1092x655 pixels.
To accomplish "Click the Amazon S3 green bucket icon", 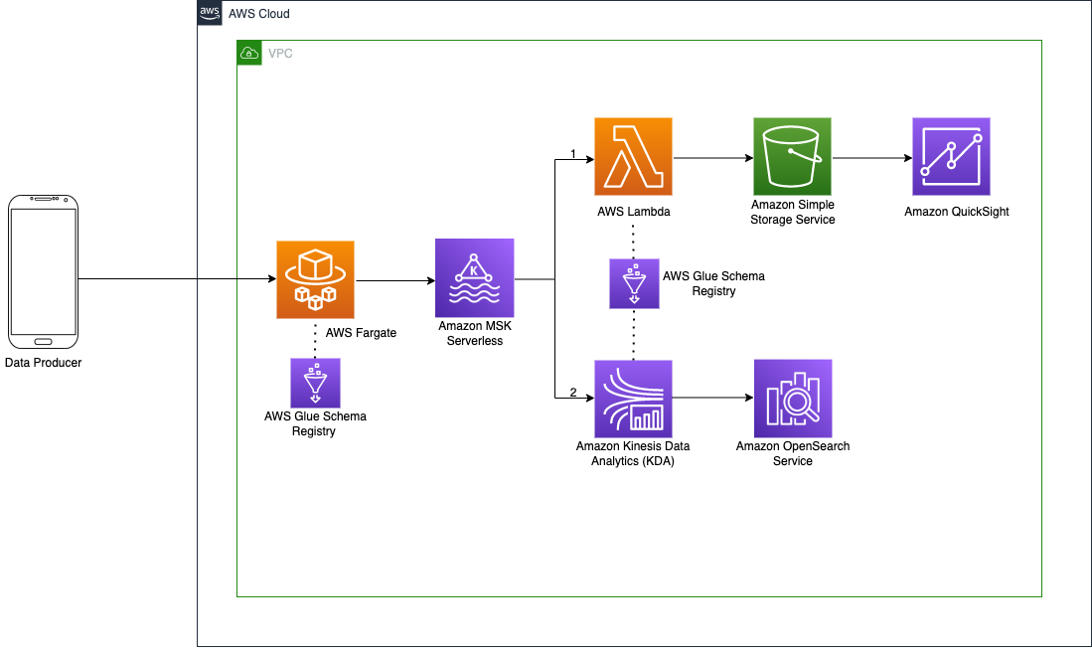I will [792, 157].
